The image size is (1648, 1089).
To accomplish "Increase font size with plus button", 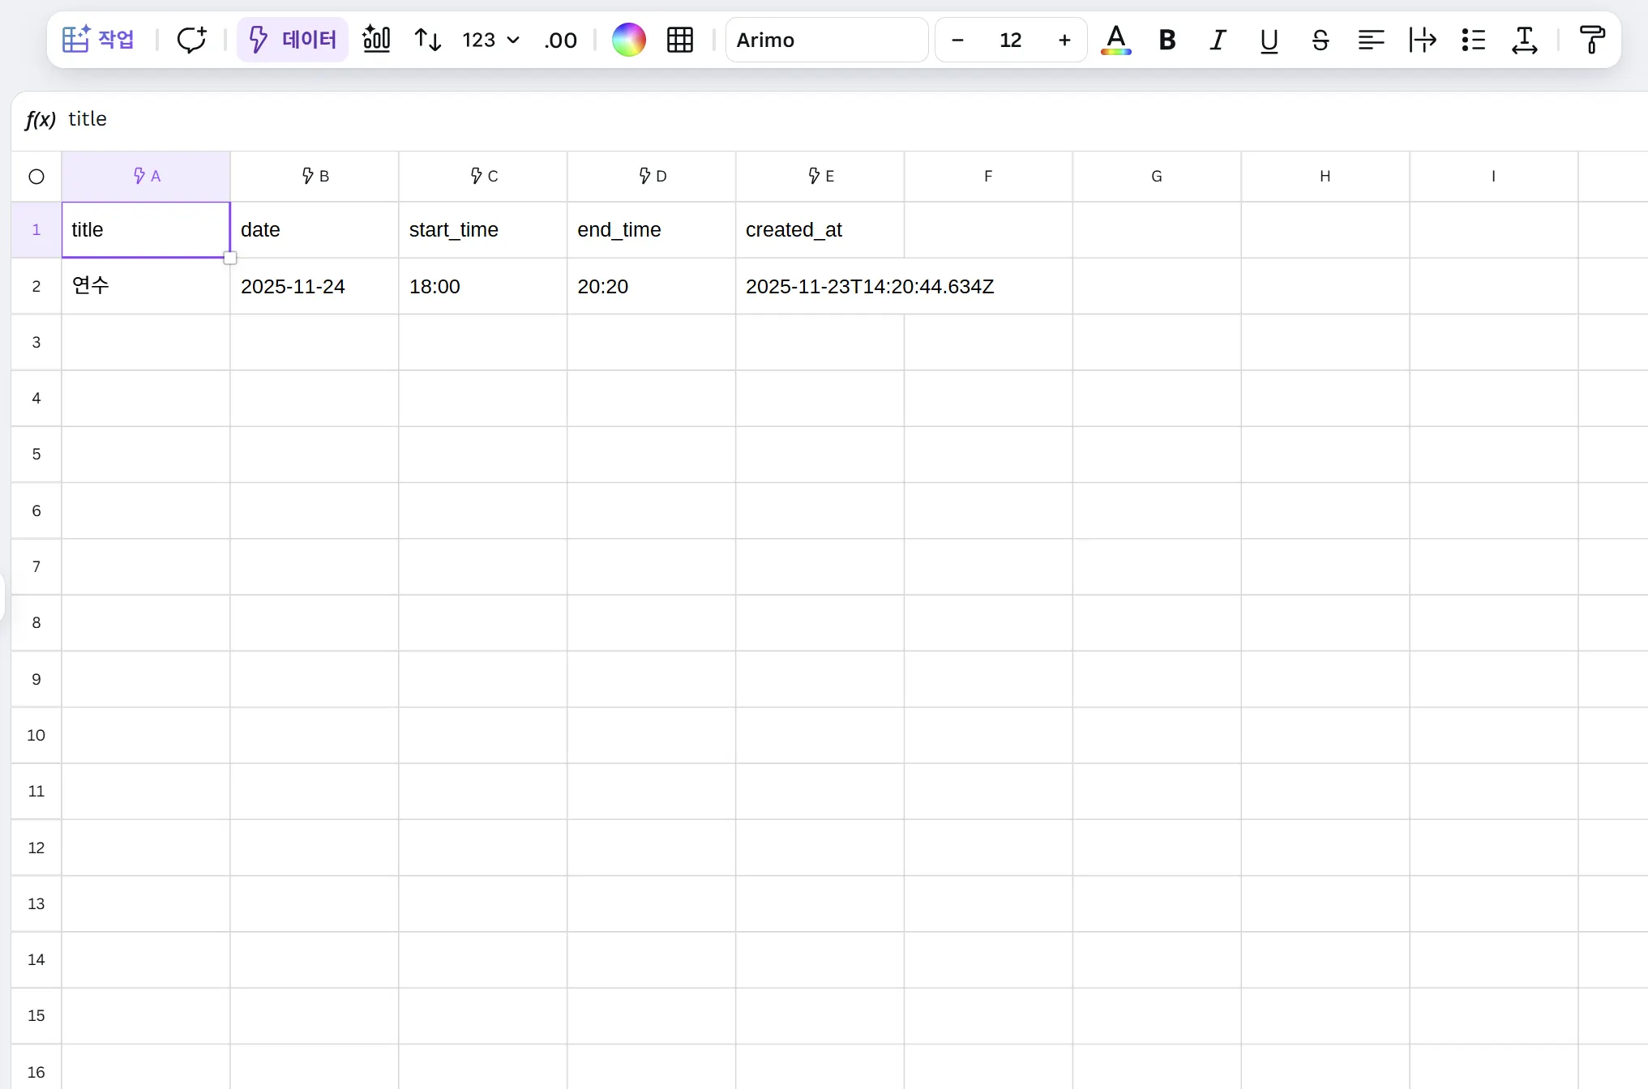I will point(1064,40).
